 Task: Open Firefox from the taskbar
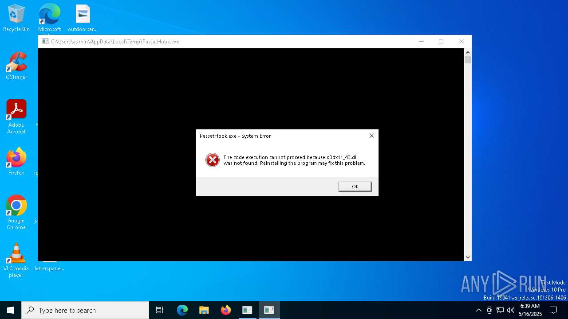pyautogui.click(x=226, y=310)
